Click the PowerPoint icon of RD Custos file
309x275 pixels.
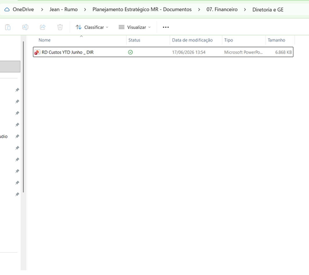pos(37,53)
